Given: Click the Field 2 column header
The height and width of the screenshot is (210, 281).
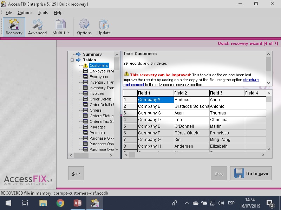Looking at the screenshot, I should point(191,93).
